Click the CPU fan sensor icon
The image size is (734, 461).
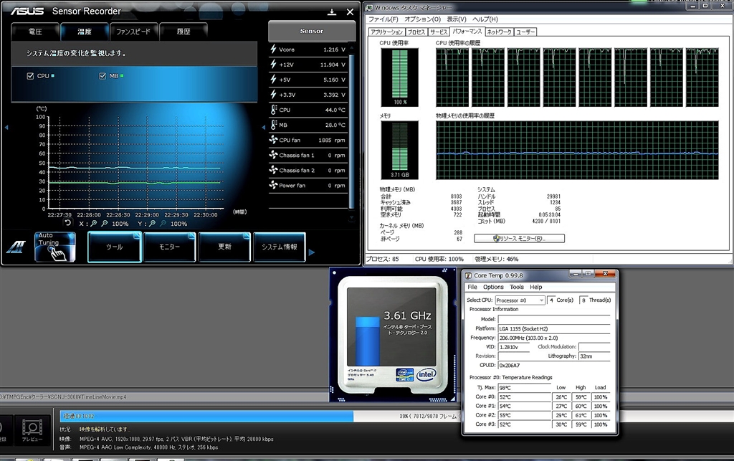coord(273,140)
